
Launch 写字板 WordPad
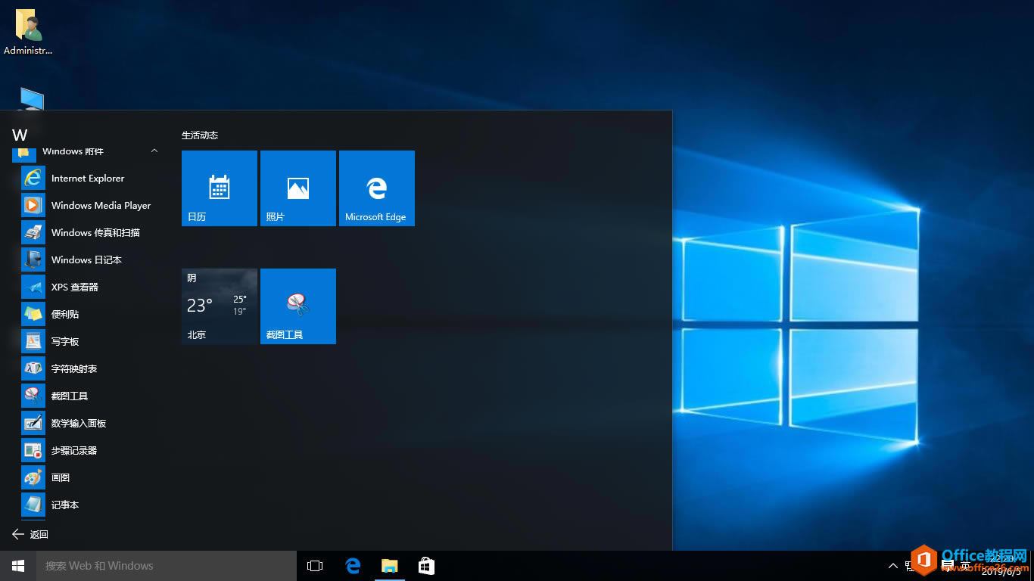(88, 342)
